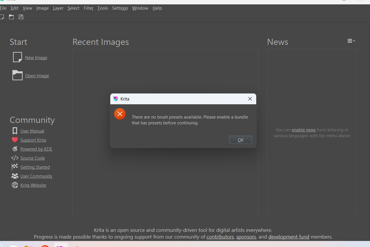Open the File menu
Image resolution: width=370 pixels, height=247 pixels.
pyautogui.click(x=3, y=8)
